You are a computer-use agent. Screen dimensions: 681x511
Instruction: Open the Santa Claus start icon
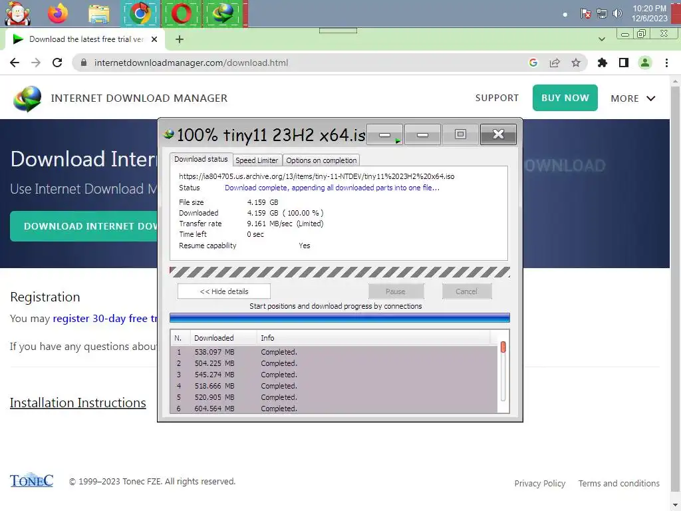coord(17,13)
